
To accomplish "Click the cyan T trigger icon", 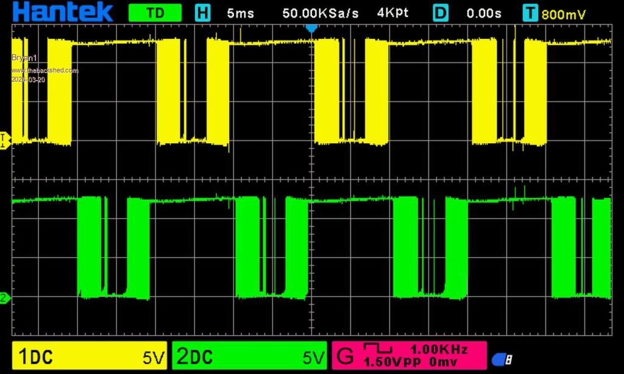I will (x=530, y=13).
